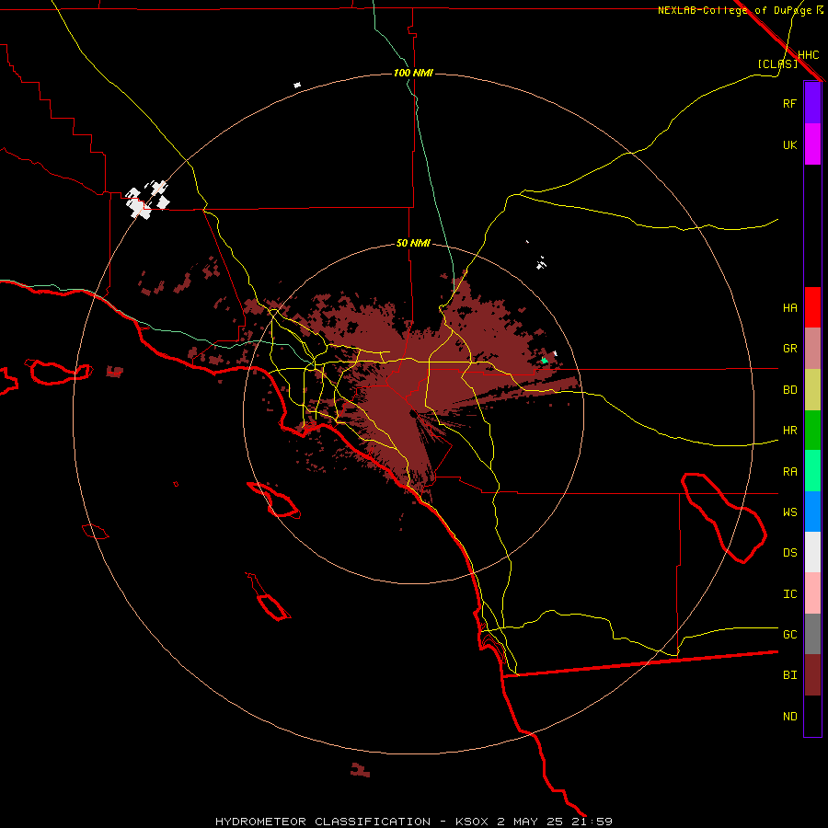The width and height of the screenshot is (828, 828).
Task: Click the KSOX station identifier
Action: [x=472, y=822]
